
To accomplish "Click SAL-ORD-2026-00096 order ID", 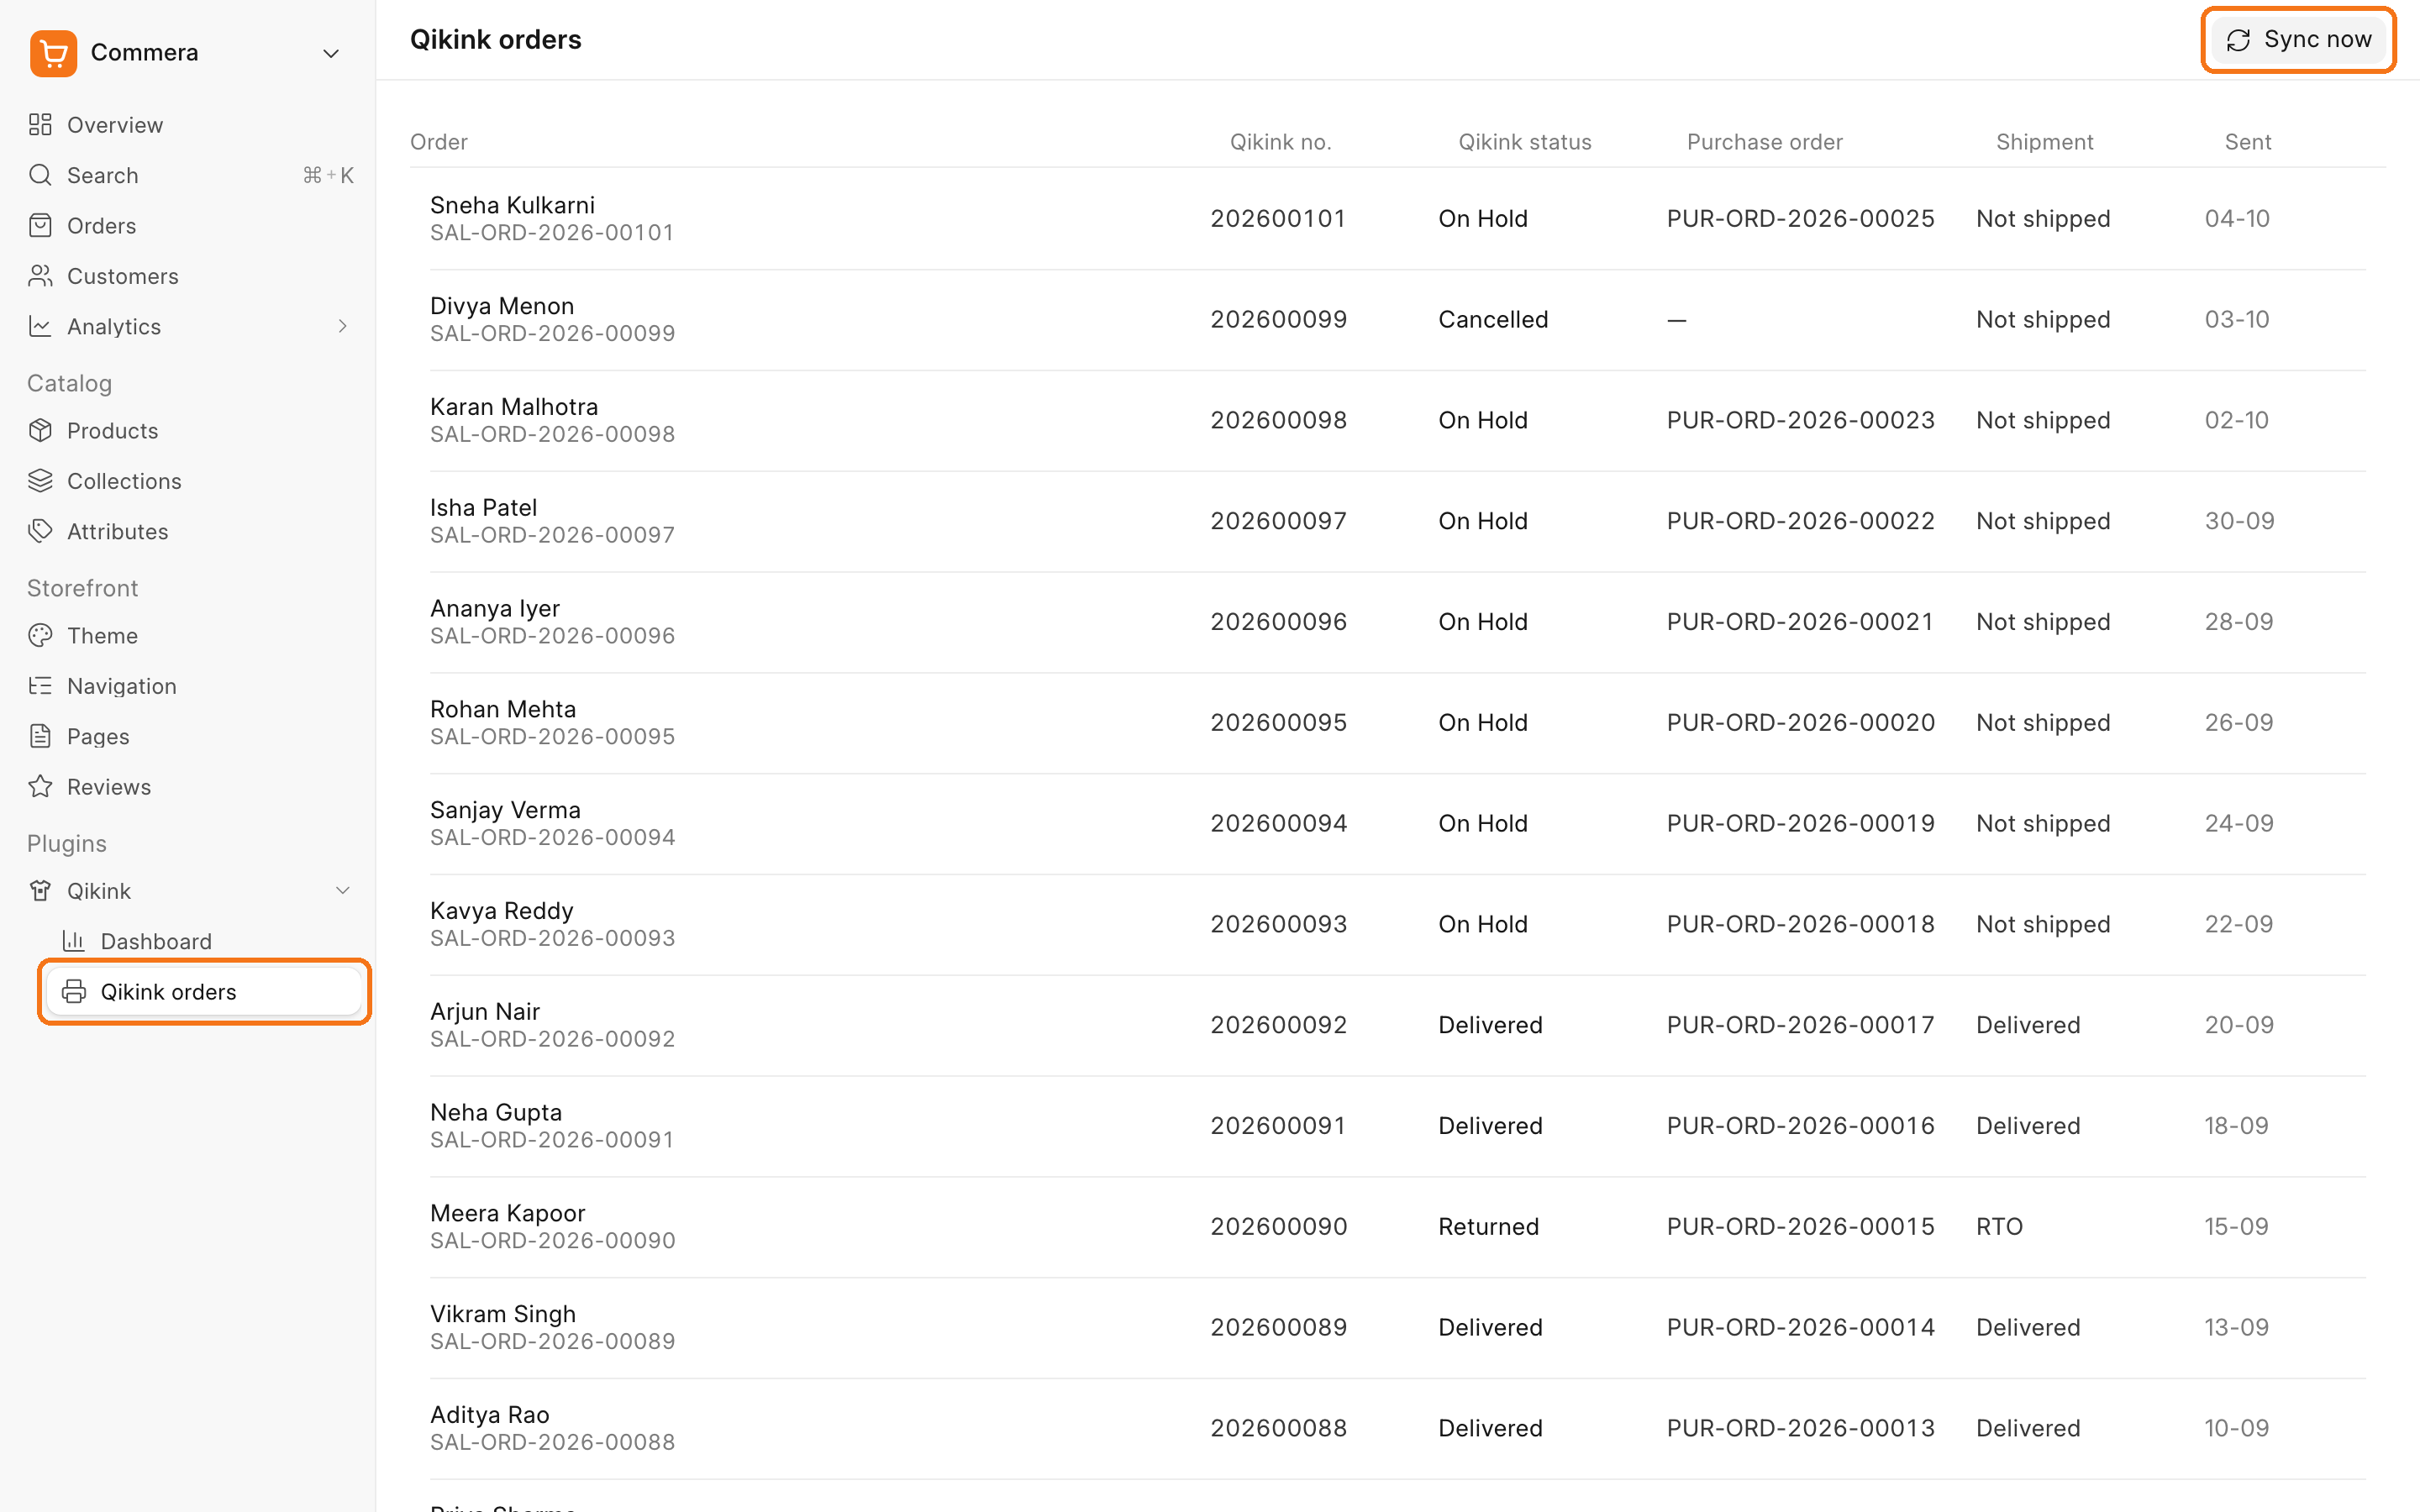I will tap(553, 636).
